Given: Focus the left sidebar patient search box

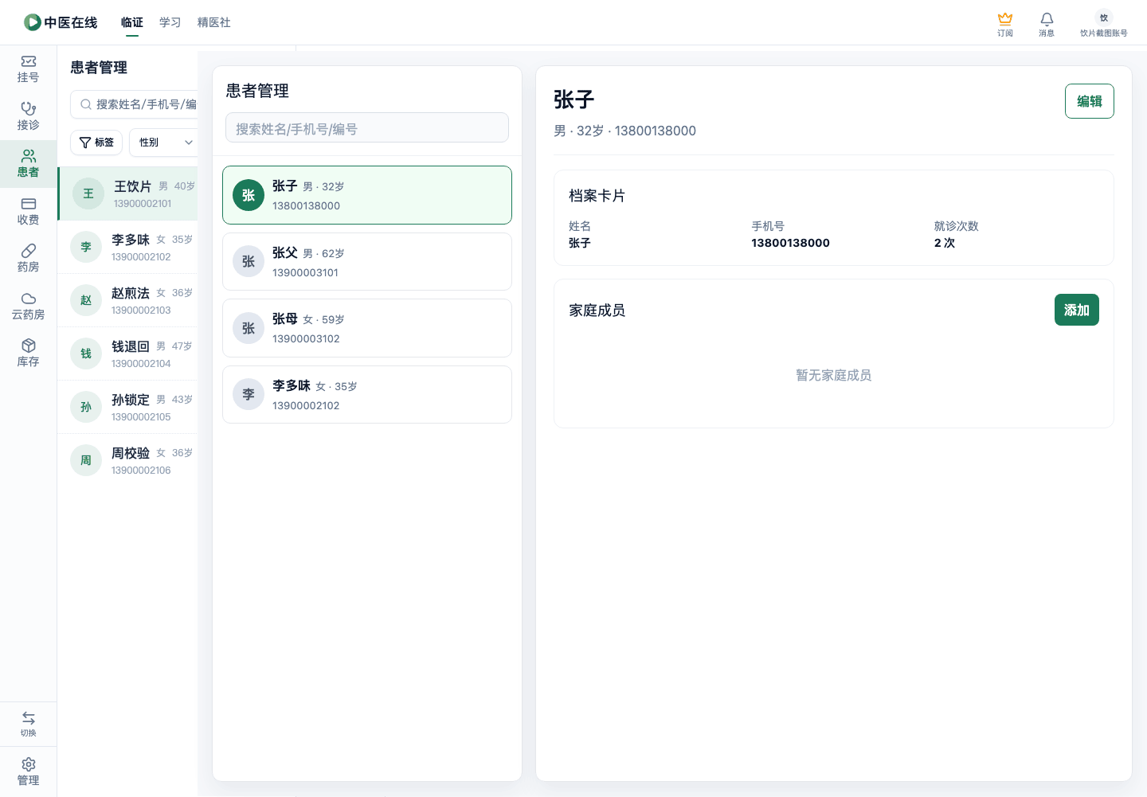Looking at the screenshot, I should click(134, 104).
